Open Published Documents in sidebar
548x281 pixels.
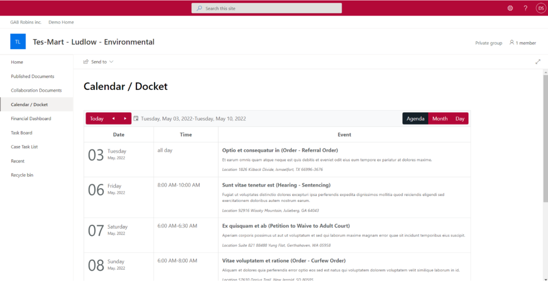33,76
